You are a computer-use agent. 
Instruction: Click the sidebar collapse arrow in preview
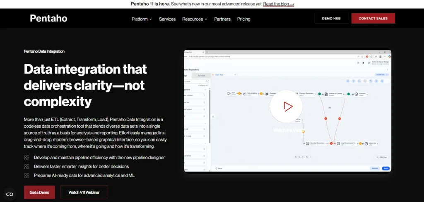pyautogui.click(x=213, y=117)
